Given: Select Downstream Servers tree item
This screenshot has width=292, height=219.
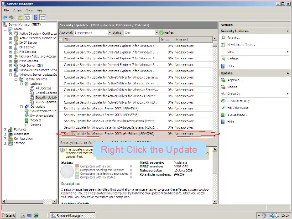Looking at the screenshot, I should tap(43, 111).
